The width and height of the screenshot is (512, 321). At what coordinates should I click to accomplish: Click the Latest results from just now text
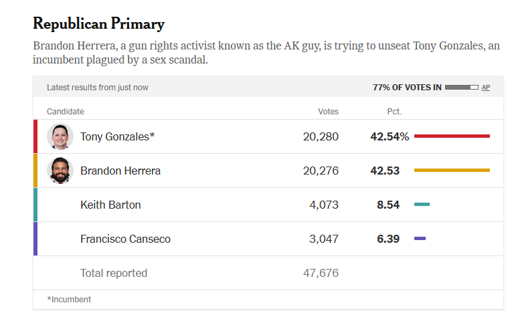tap(98, 88)
